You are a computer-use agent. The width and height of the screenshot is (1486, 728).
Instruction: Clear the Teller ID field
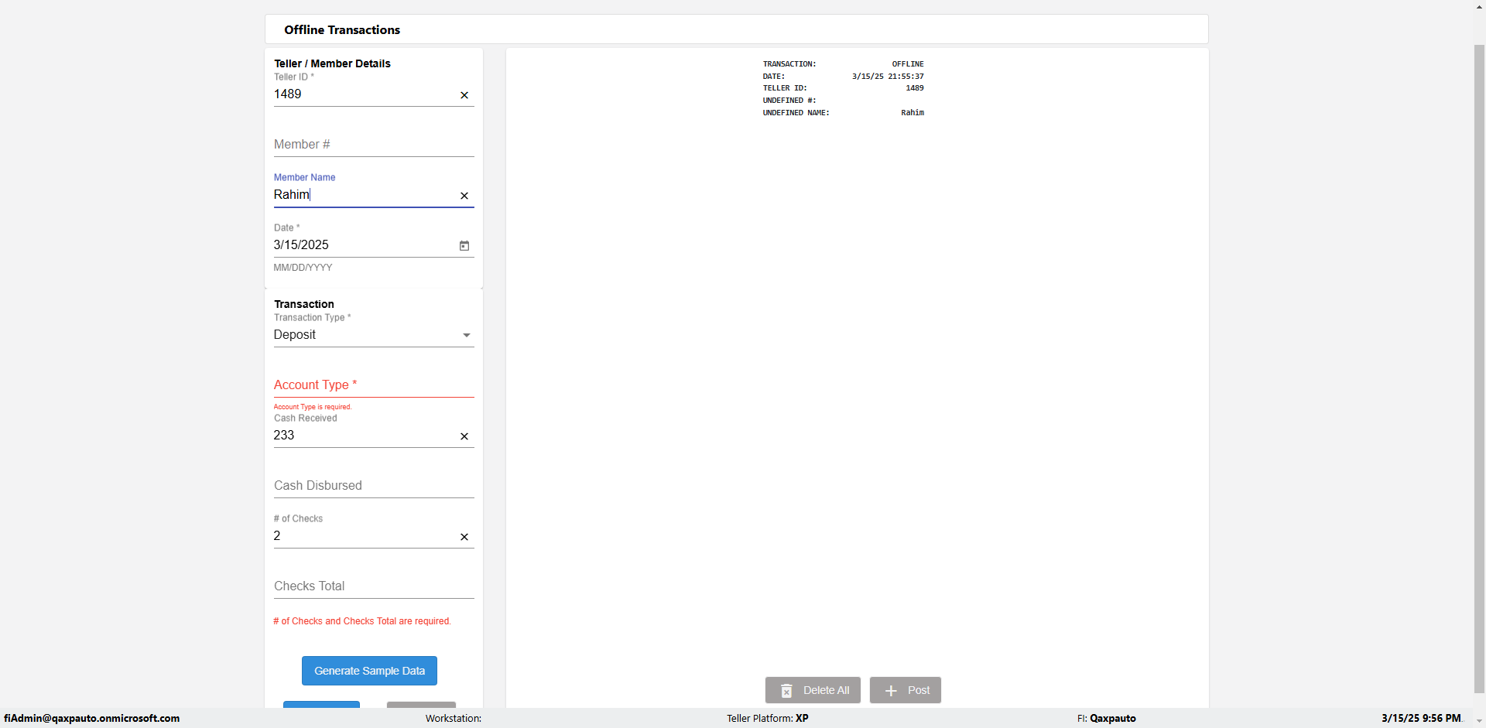click(x=464, y=95)
